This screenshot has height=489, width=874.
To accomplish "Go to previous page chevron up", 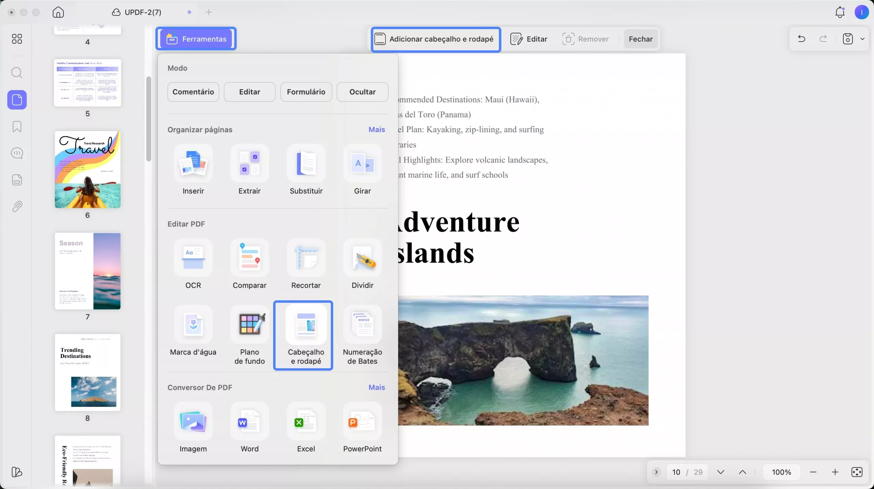I will click(x=743, y=472).
